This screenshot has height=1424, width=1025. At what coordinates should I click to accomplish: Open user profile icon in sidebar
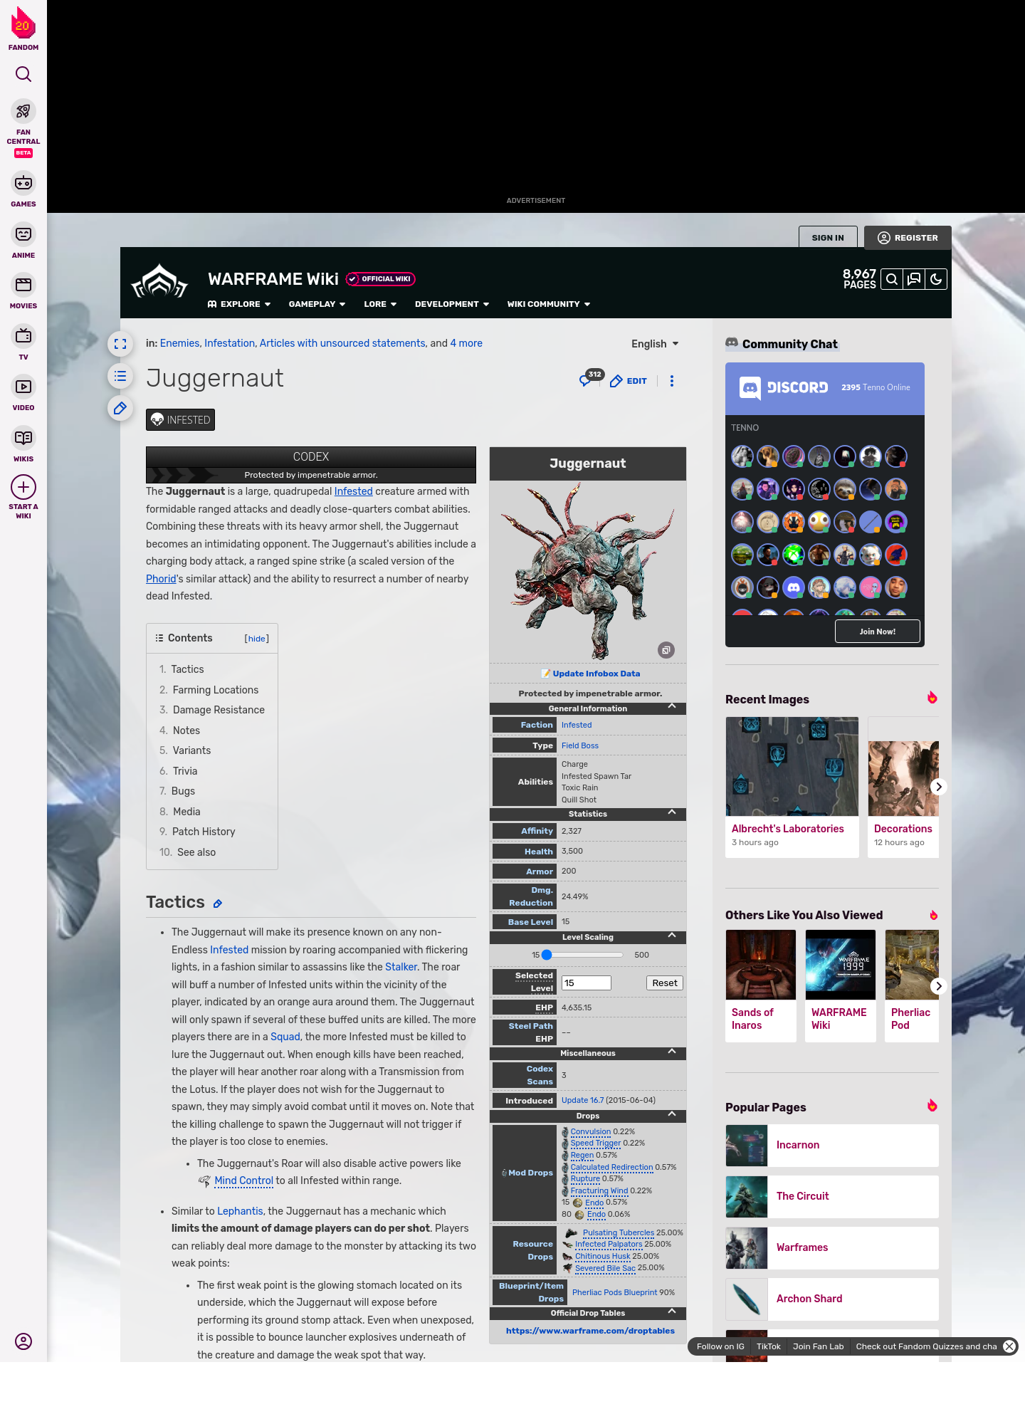click(23, 1341)
